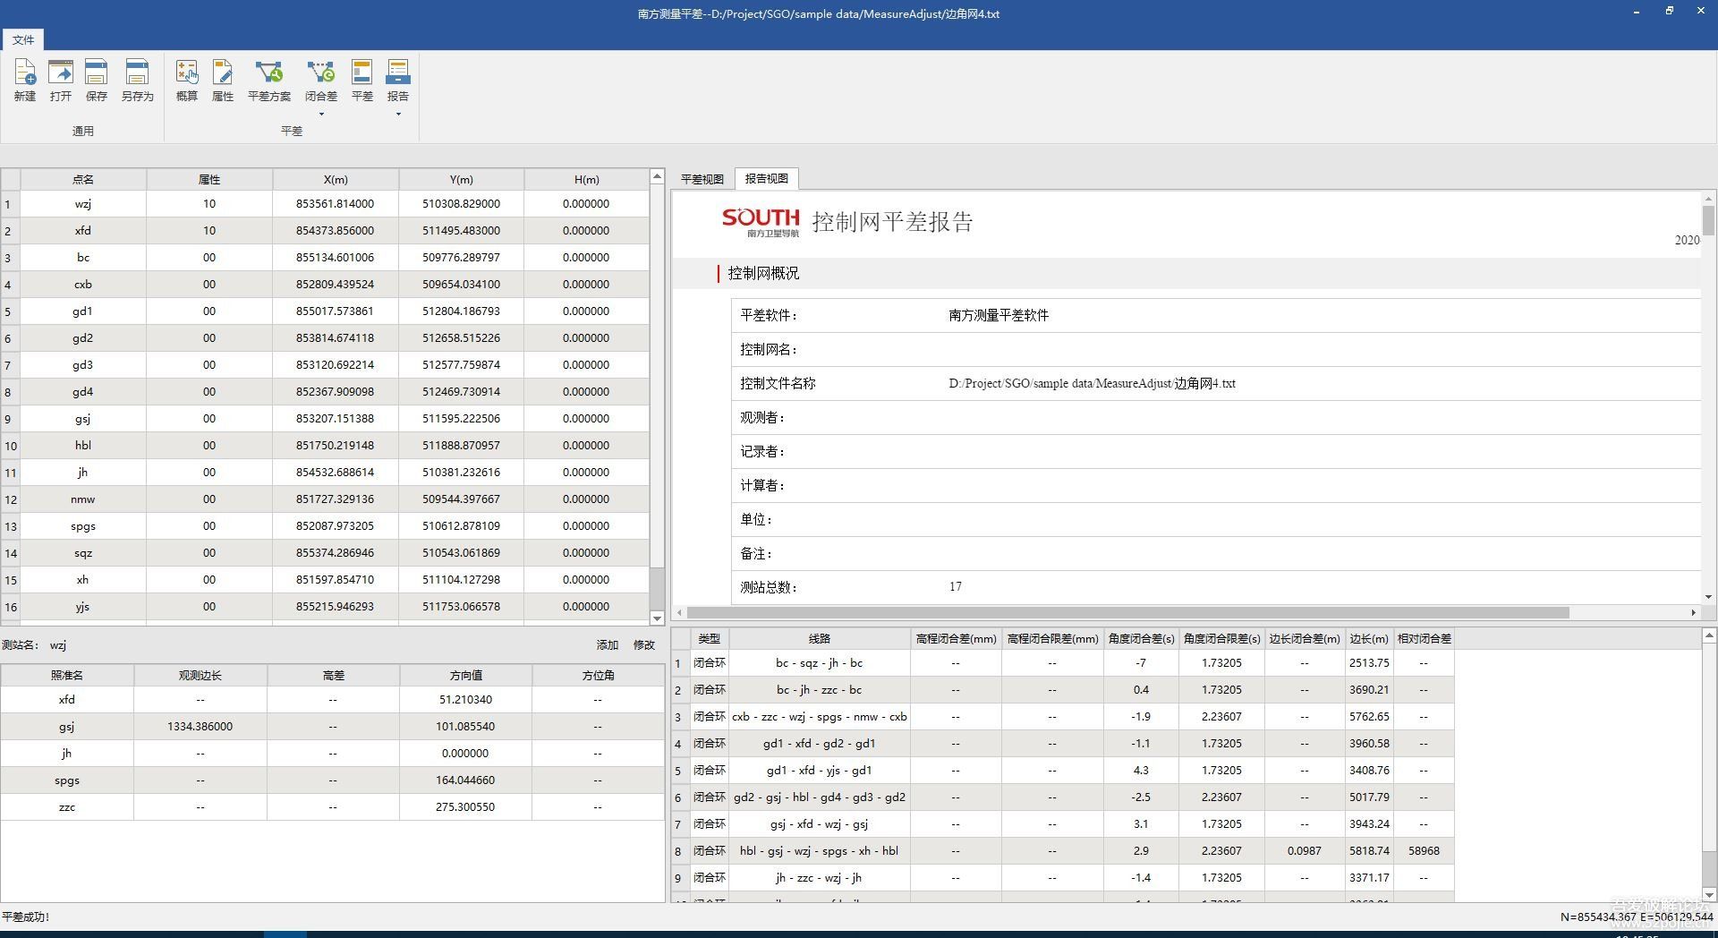Expand the 报告 report dropdown arrow
Screen dimensions: 1718x938
(398, 114)
